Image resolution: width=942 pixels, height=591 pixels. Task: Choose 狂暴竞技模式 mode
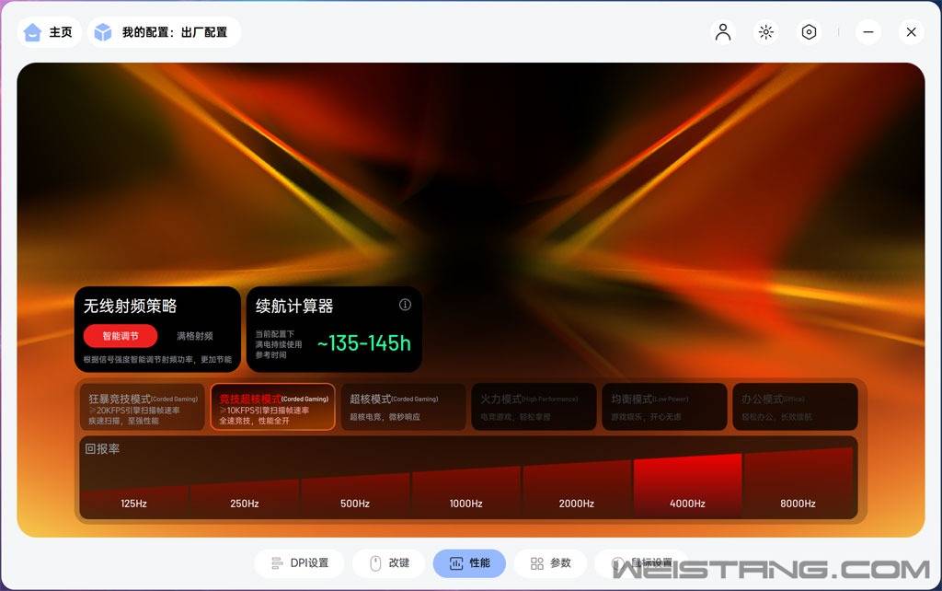[142, 406]
